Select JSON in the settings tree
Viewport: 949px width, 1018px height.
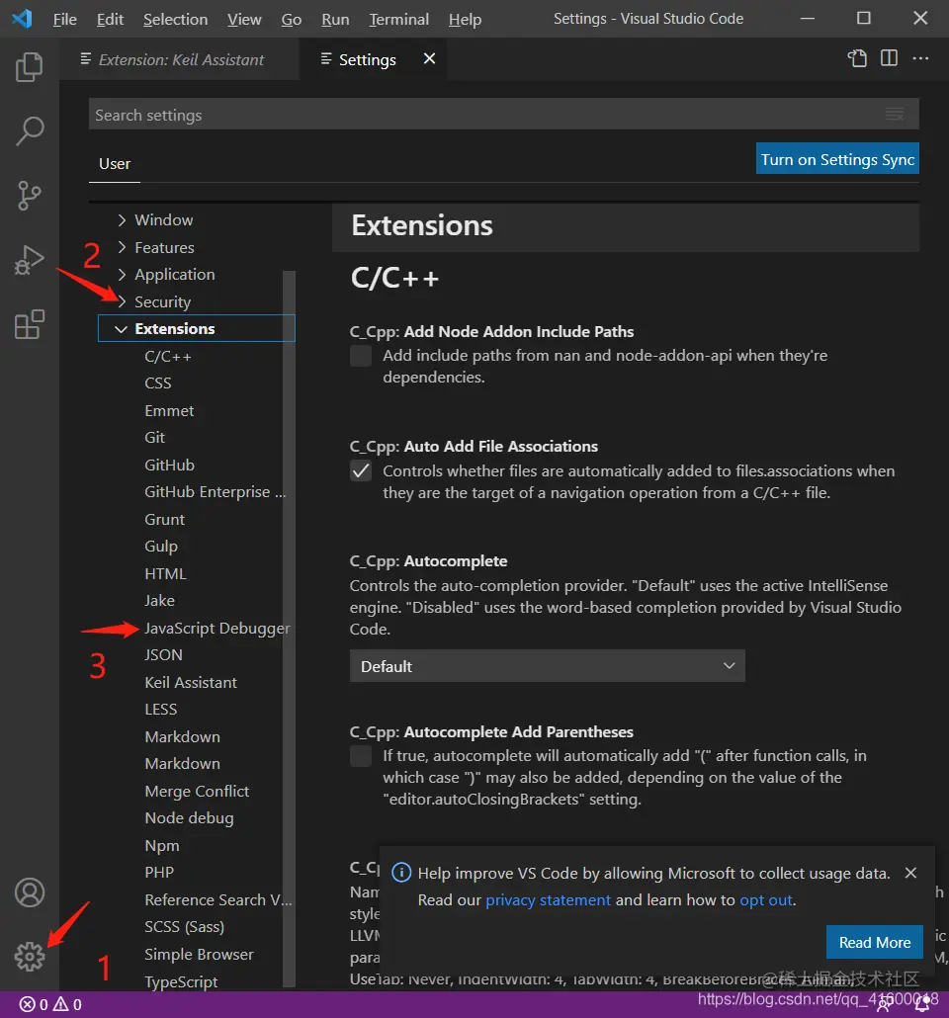pos(164,655)
